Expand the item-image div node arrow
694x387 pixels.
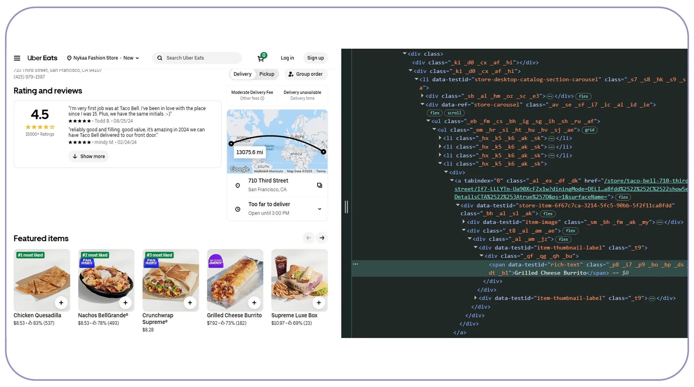[x=464, y=222]
